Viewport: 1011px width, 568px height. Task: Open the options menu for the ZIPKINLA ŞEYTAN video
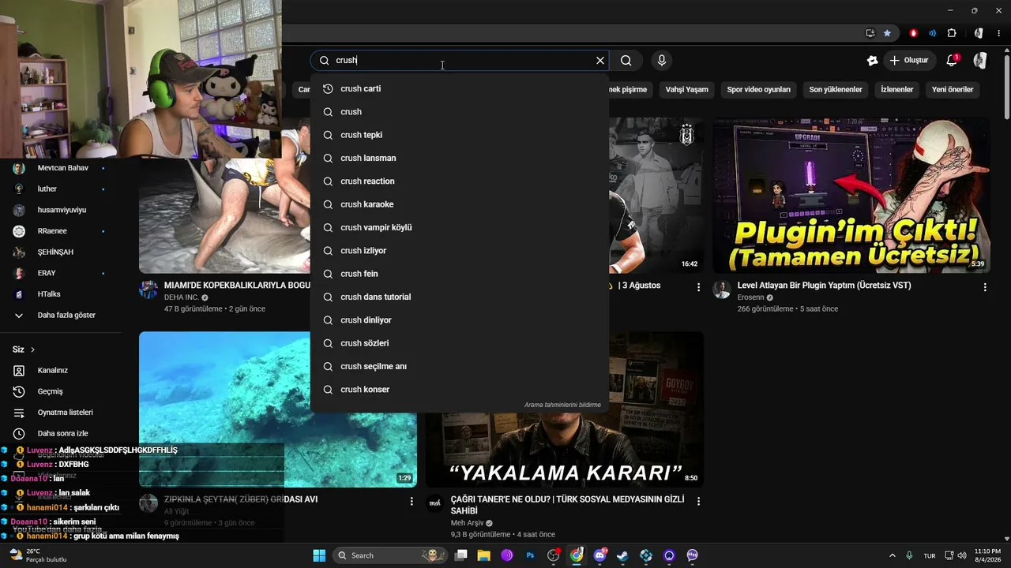(x=412, y=501)
